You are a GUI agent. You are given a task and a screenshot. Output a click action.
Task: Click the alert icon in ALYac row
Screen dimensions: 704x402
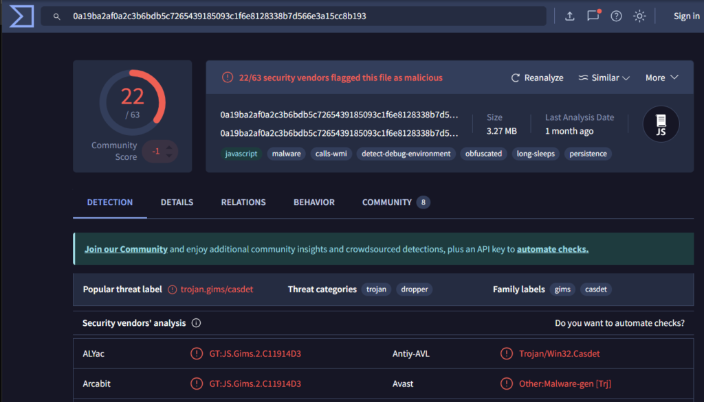[197, 353]
